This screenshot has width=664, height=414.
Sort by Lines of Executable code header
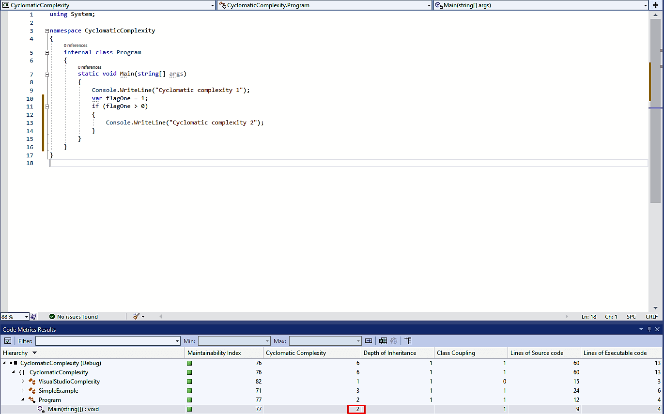click(621, 353)
